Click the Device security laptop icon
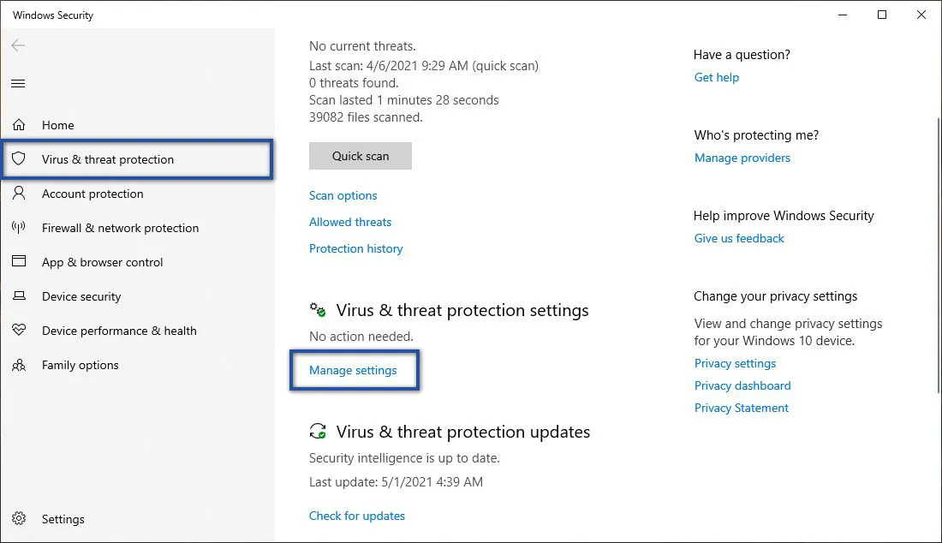The height and width of the screenshot is (543, 942). pos(19,296)
